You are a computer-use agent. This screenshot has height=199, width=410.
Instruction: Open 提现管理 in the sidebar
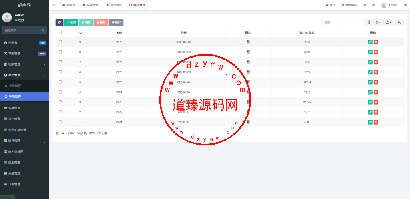click(x=24, y=163)
